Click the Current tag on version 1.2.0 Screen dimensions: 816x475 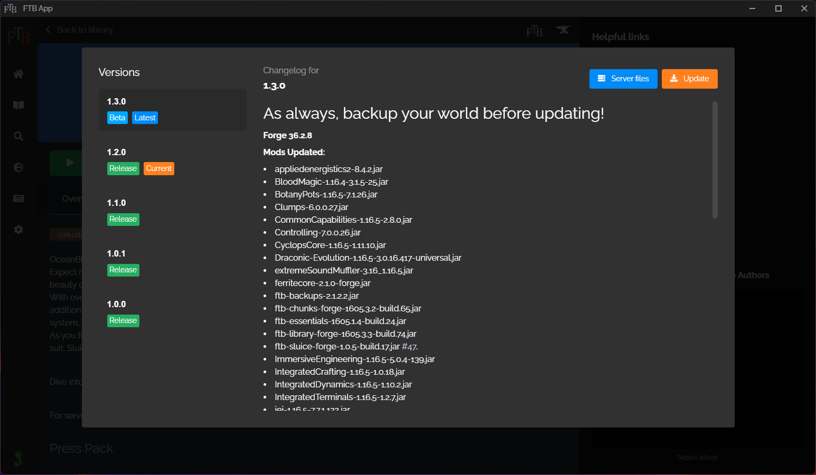159,168
